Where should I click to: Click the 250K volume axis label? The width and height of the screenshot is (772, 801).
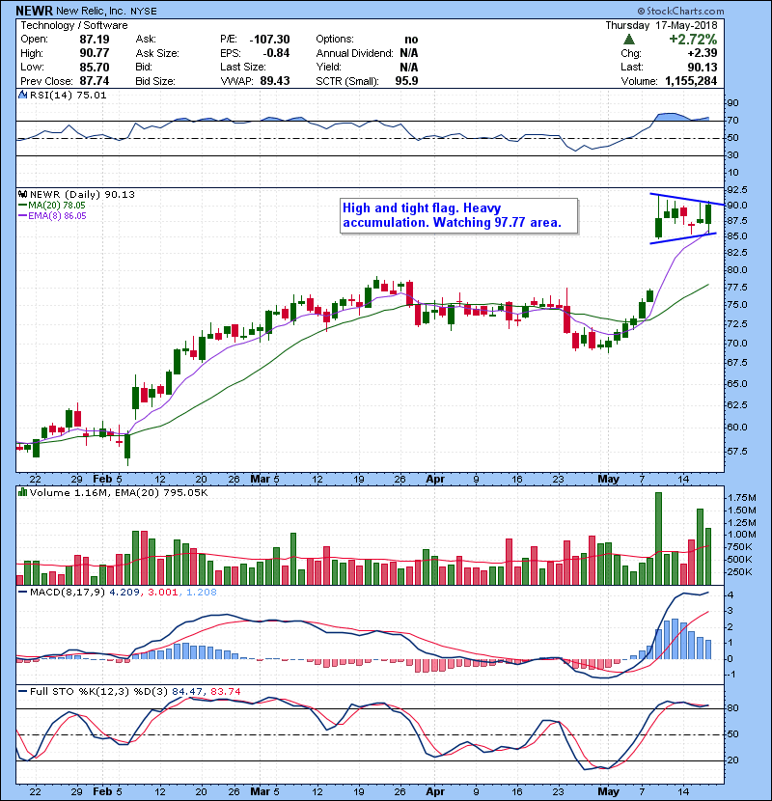[x=740, y=571]
